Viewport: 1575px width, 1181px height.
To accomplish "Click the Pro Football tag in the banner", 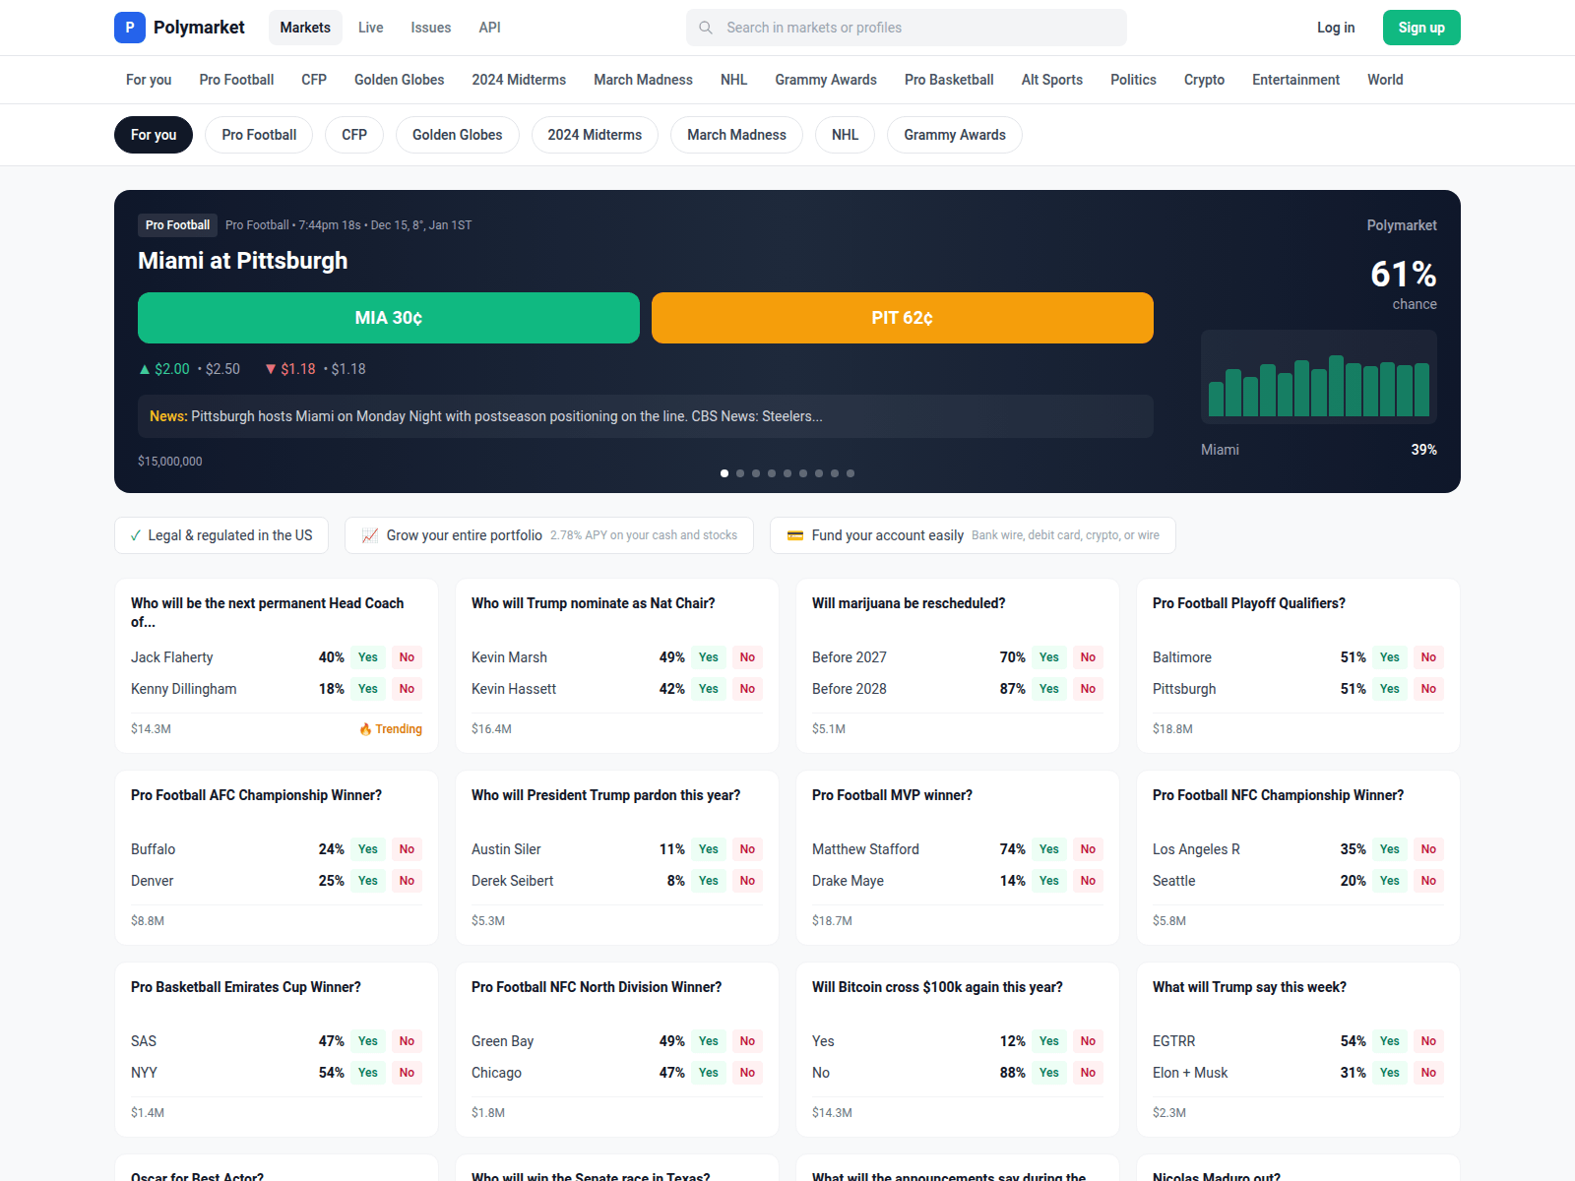I will [x=177, y=225].
